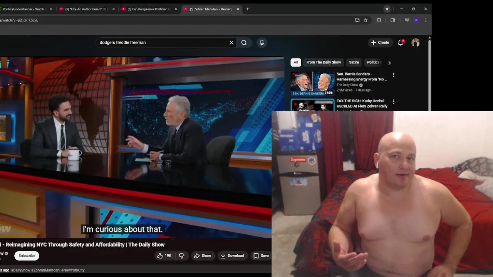Click the "2.9M views" text

345,90
